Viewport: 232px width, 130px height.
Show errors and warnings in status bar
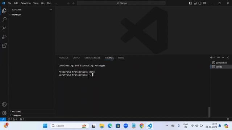pyautogui.click(x=12, y=120)
